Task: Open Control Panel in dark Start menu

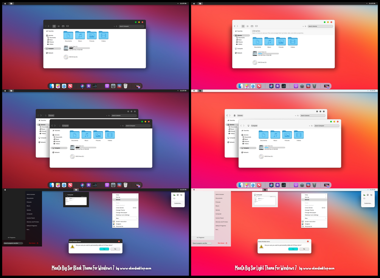Action: click(x=31, y=218)
